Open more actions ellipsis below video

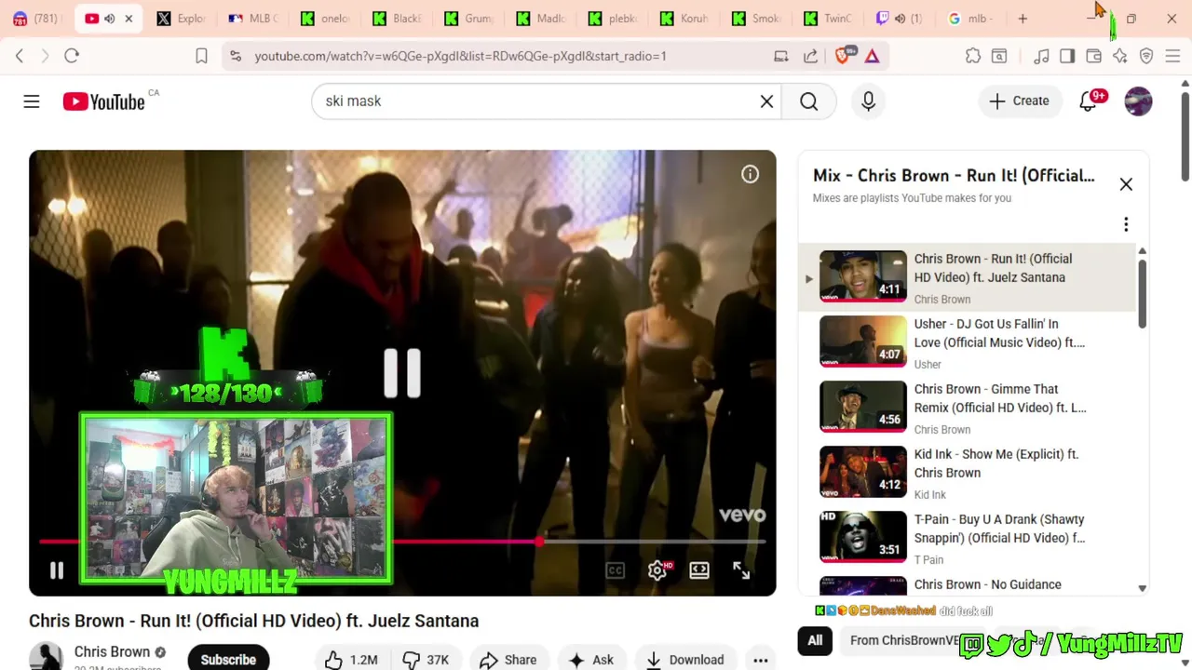(x=761, y=660)
